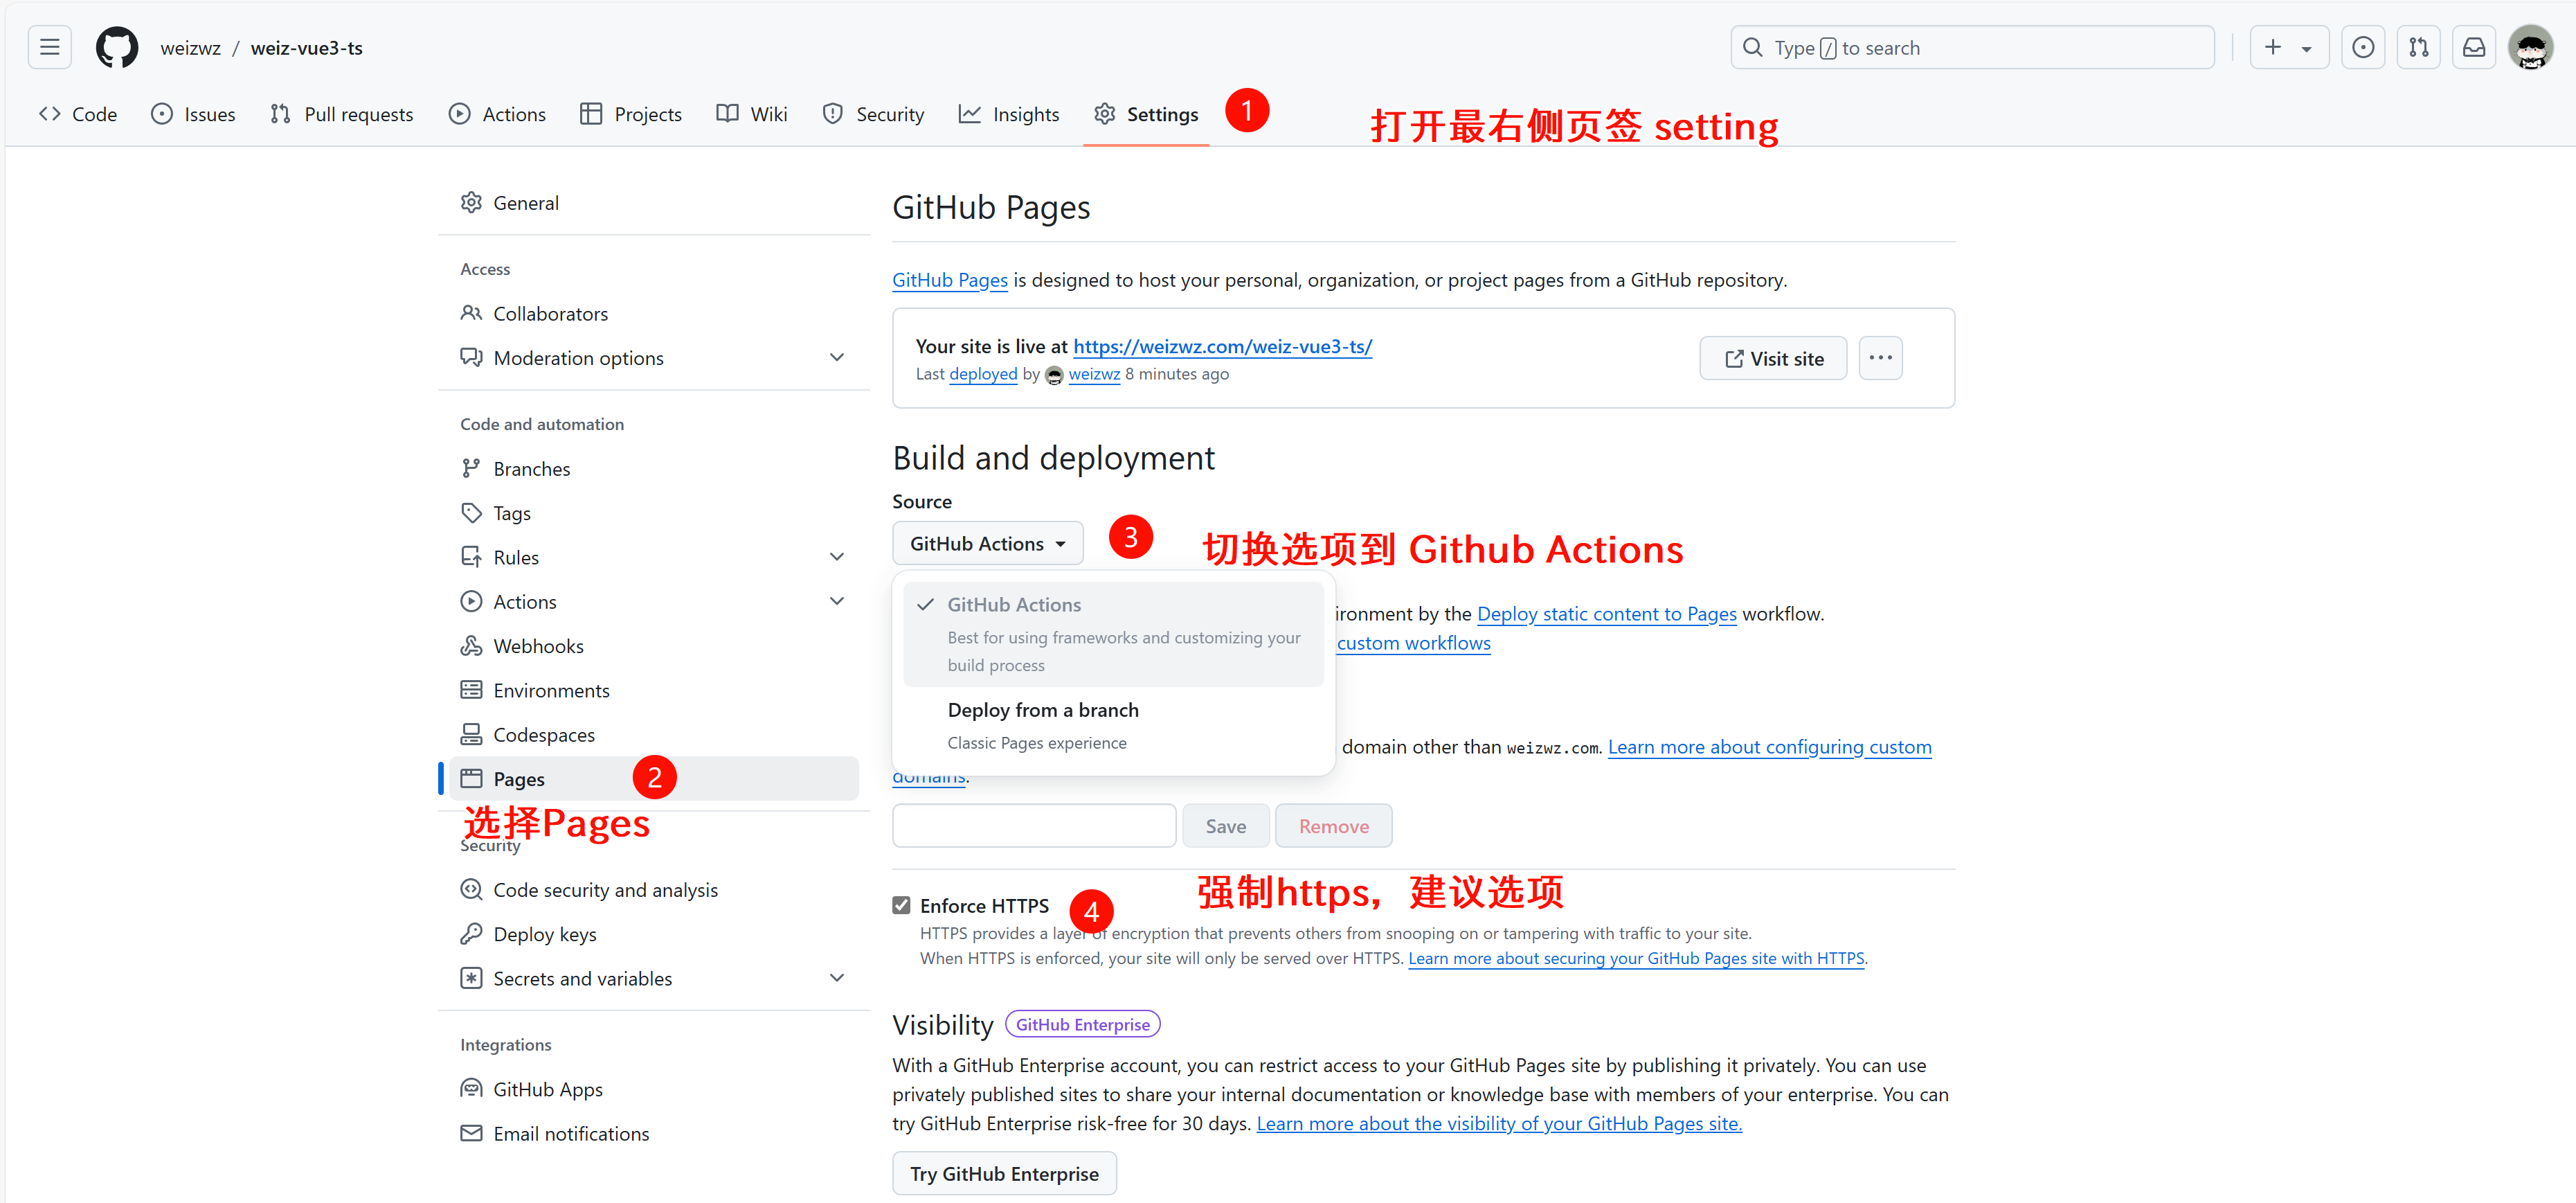Open the GitHub homepage via the logo
This screenshot has height=1203, width=2576.
[116, 47]
